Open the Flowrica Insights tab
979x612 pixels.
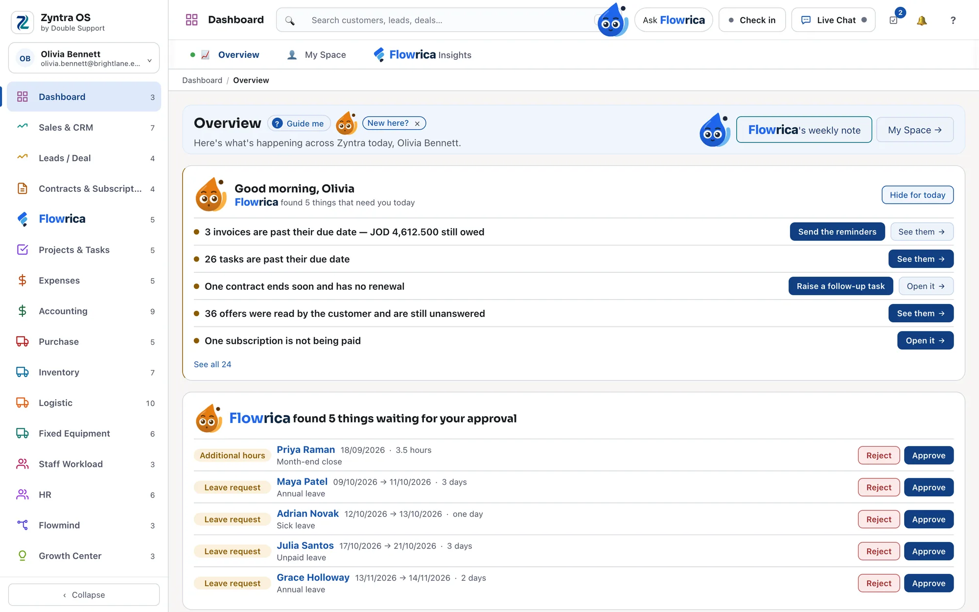pos(422,55)
